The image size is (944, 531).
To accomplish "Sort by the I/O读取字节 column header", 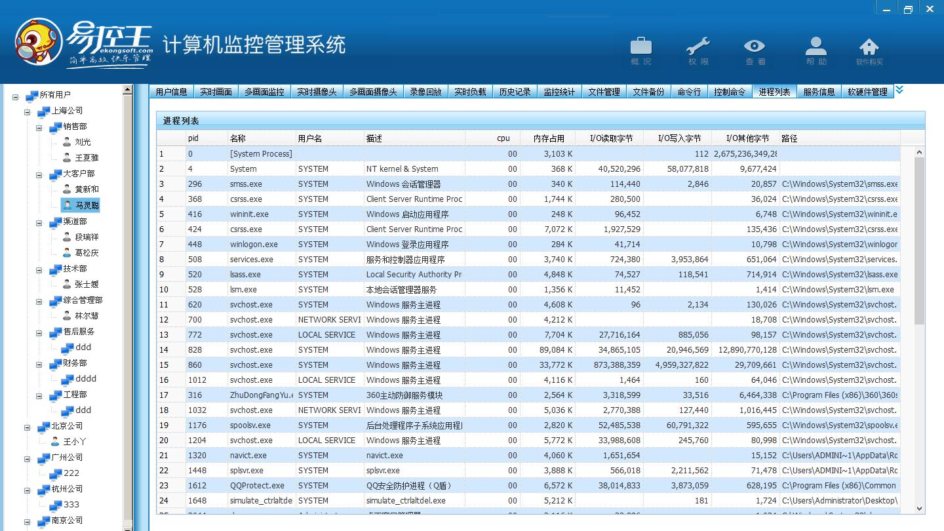I will tap(610, 138).
